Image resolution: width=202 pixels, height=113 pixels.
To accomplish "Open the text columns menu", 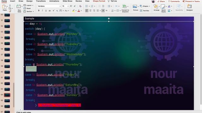I will (117, 6).
